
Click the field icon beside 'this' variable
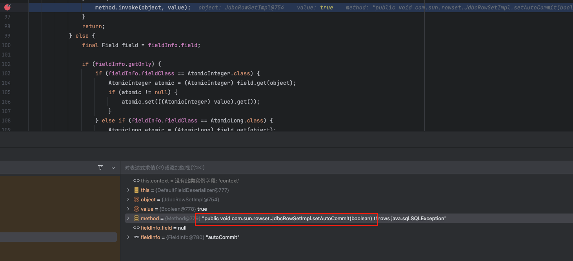(136, 190)
